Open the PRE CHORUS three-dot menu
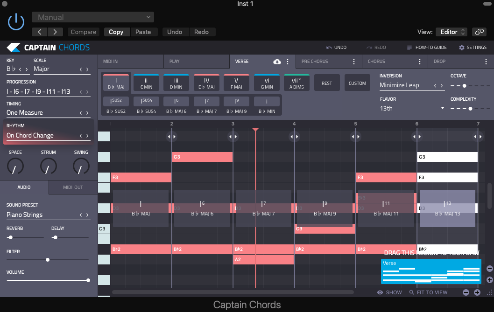494x312 pixels. pos(354,62)
